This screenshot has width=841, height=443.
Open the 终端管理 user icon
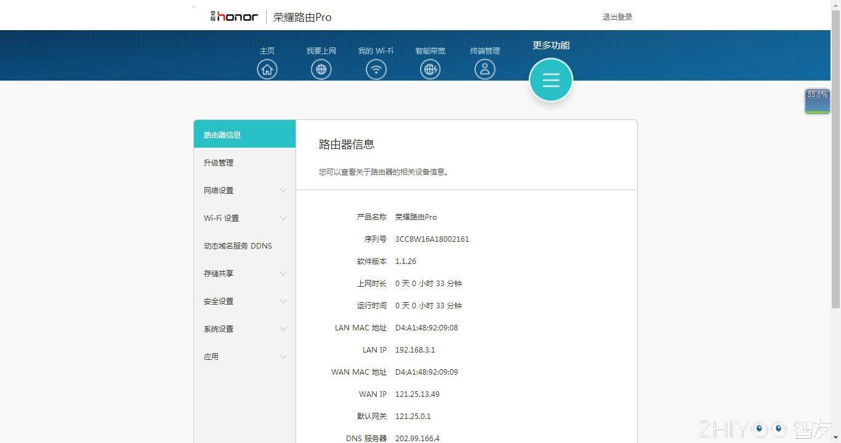485,69
